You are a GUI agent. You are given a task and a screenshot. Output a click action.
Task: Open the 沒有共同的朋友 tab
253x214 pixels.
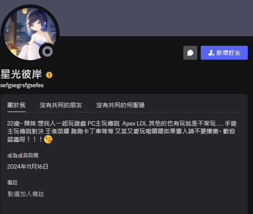[61, 105]
